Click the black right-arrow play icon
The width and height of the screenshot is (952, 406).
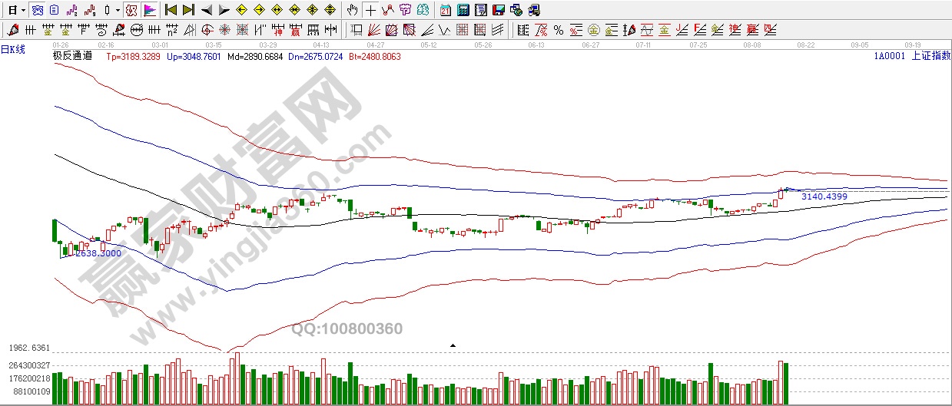click(x=224, y=10)
